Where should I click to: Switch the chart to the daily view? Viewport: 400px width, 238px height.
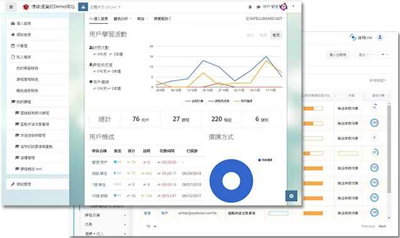(x=250, y=35)
